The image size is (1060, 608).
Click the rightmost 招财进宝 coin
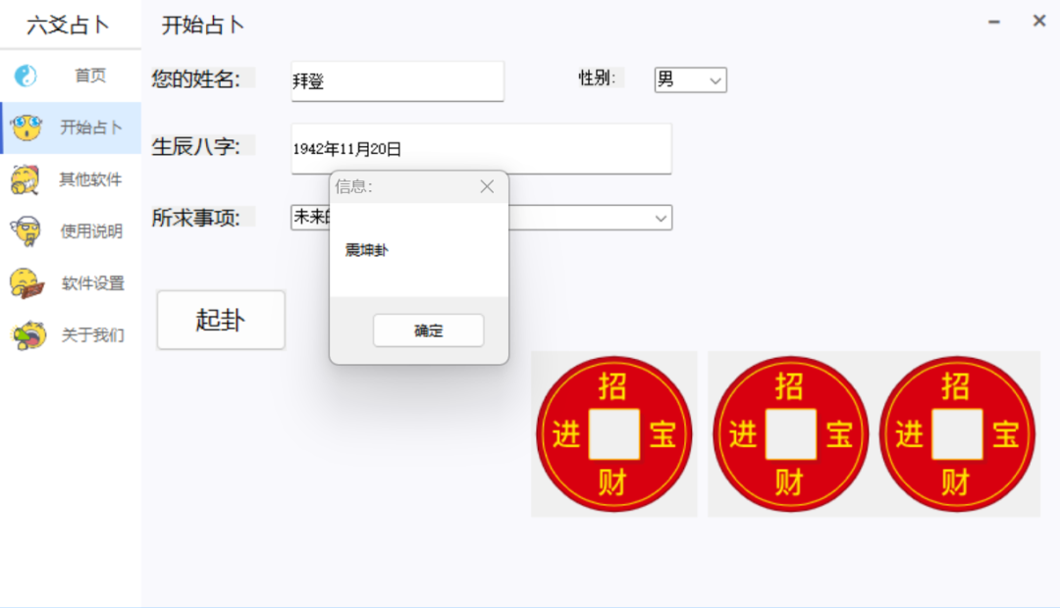pos(957,433)
